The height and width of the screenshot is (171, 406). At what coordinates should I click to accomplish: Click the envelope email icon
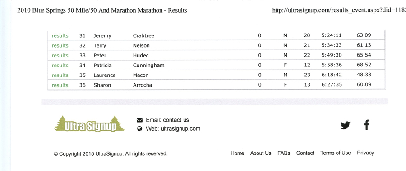point(139,120)
